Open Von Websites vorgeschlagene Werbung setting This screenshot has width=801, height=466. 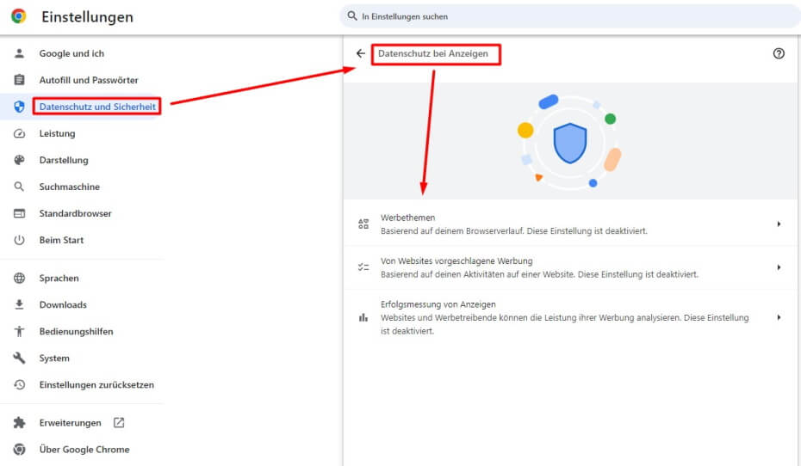pyautogui.click(x=570, y=267)
